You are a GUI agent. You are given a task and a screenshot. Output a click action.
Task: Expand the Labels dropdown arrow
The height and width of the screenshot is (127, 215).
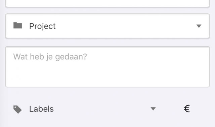click(x=153, y=109)
